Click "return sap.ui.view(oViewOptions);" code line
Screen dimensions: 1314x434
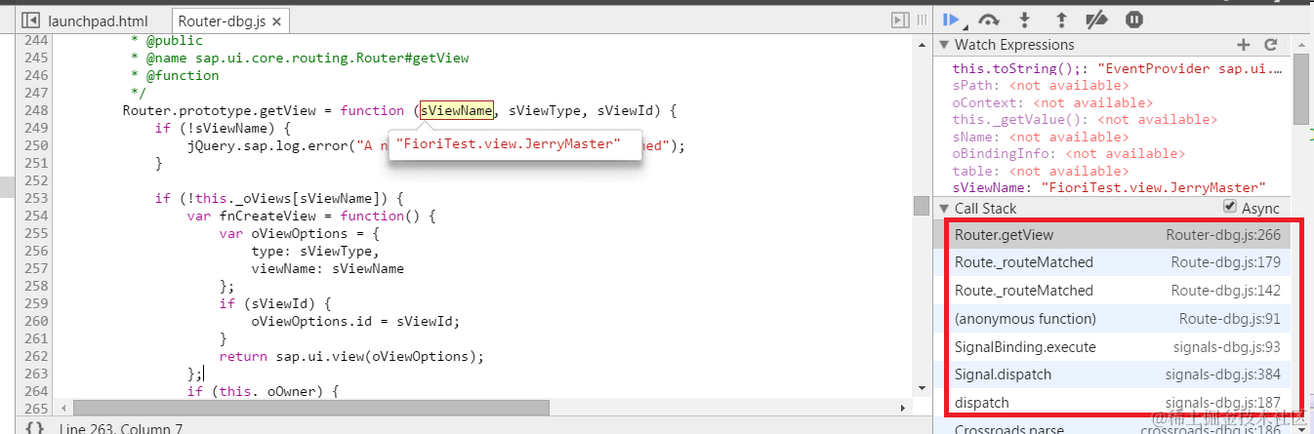coord(351,357)
